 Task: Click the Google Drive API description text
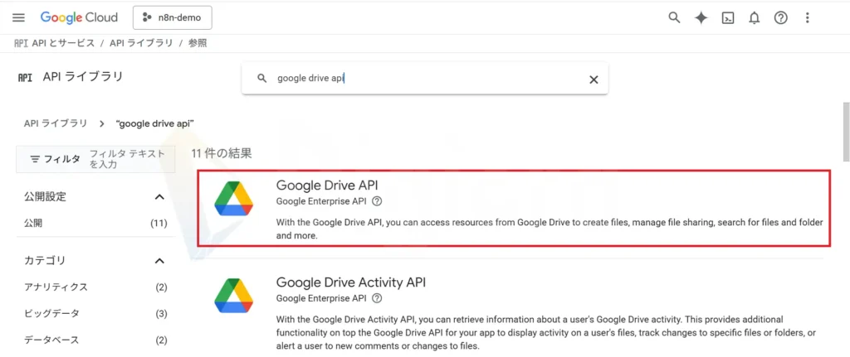pyautogui.click(x=550, y=229)
